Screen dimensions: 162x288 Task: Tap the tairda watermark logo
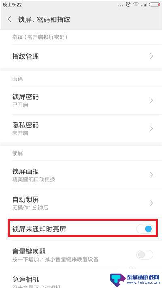135,280
